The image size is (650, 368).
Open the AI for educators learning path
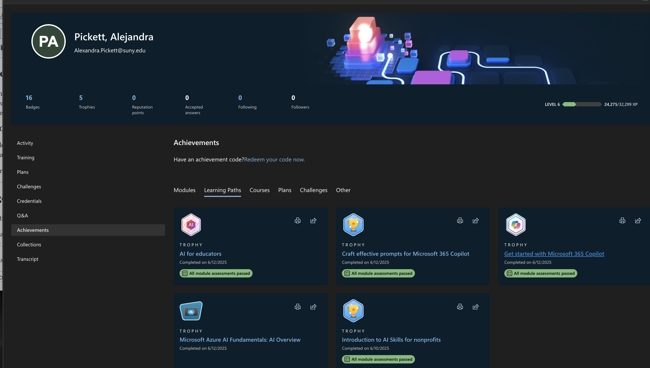pos(200,254)
